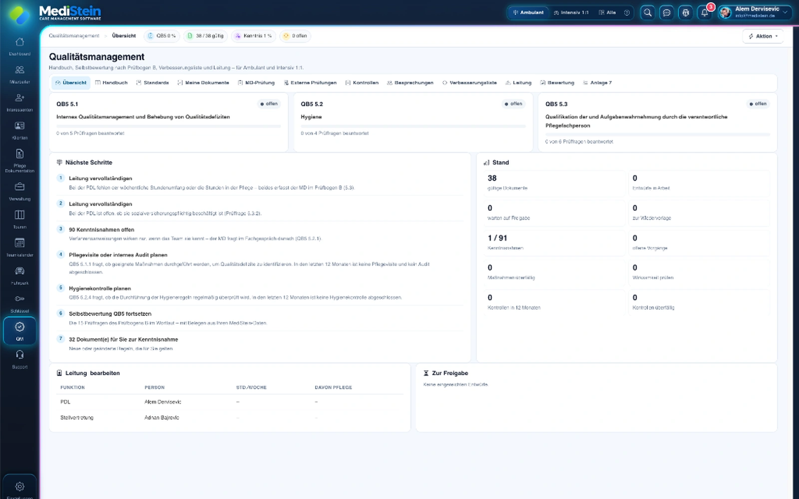This screenshot has height=499, width=799.
Task: Open Verwaltung in the sidebar
Action: 19,192
